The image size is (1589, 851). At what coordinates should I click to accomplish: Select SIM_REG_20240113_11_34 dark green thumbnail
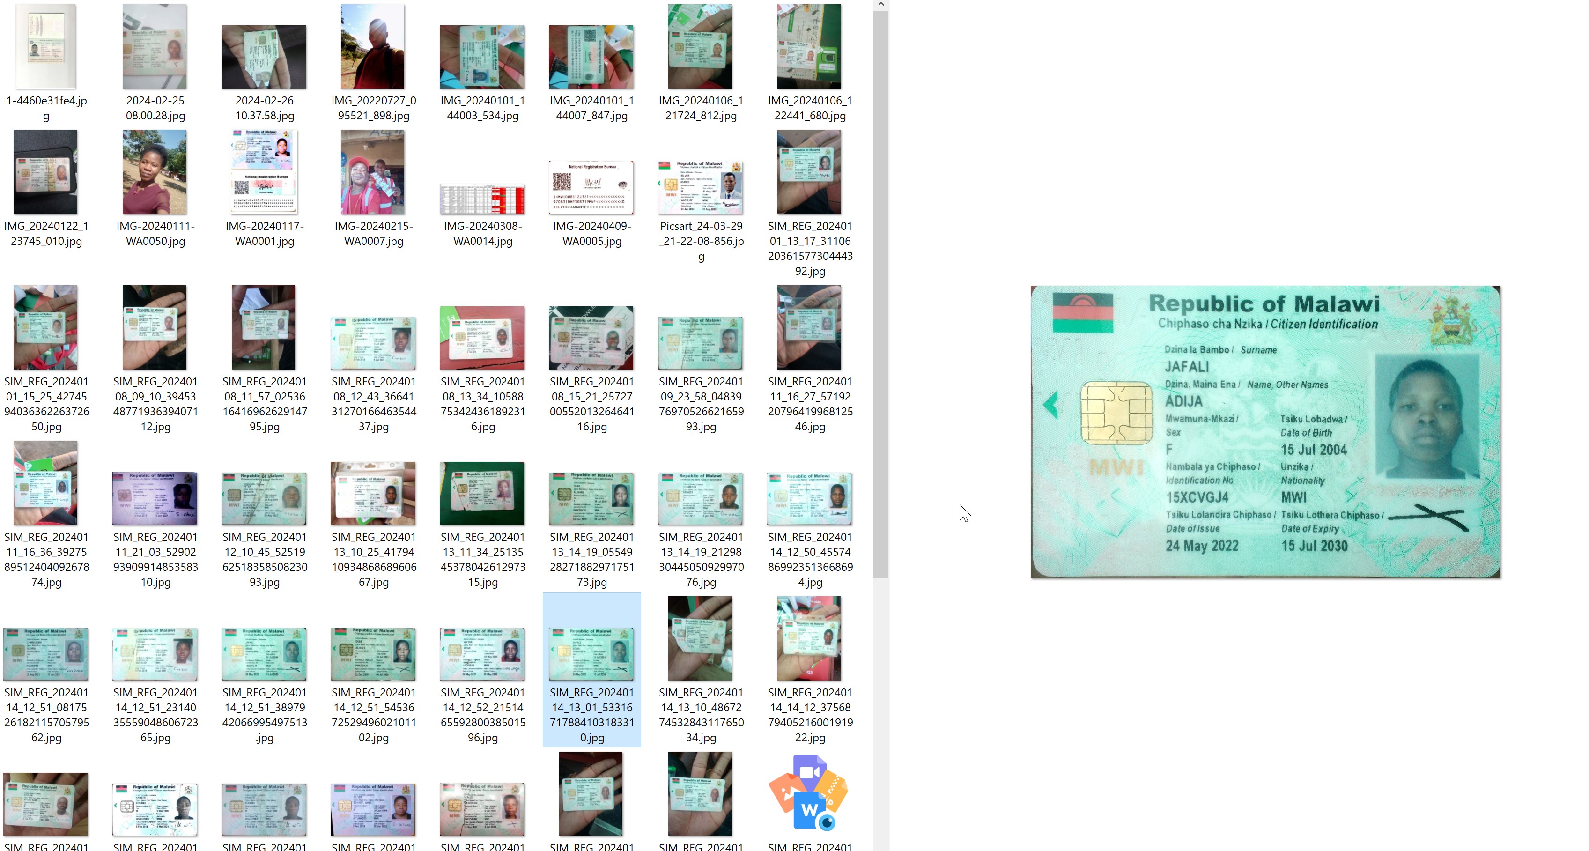click(482, 493)
